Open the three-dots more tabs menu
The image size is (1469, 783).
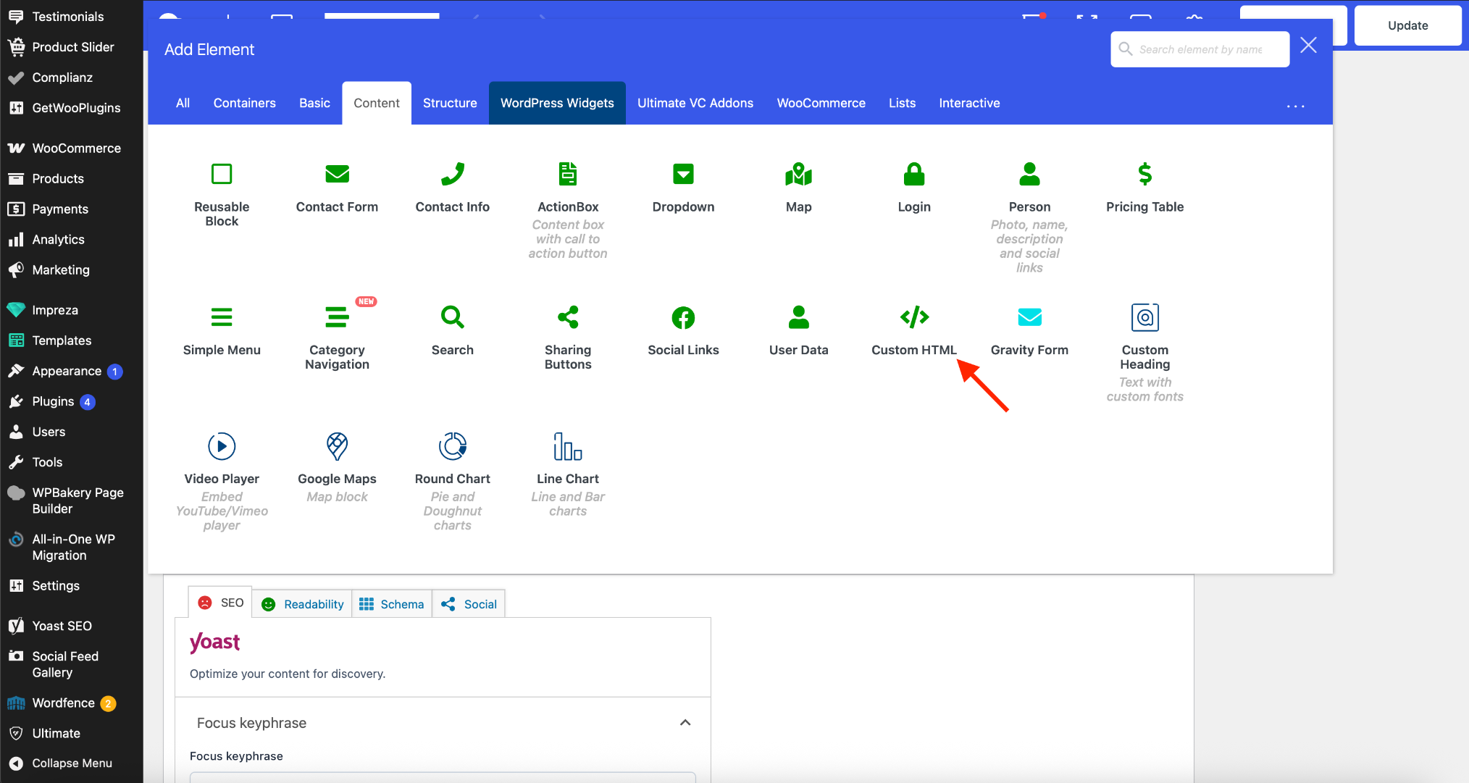click(1295, 106)
